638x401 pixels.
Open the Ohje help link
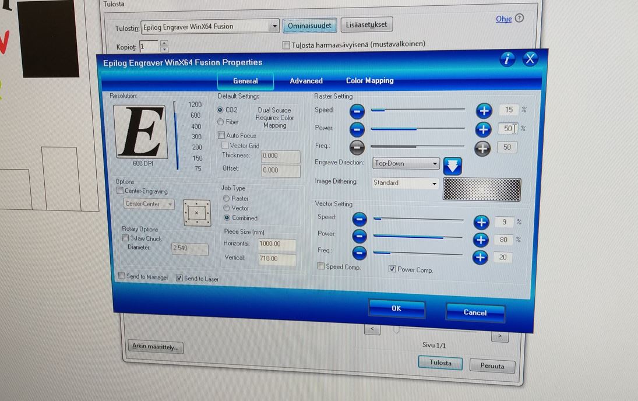[x=504, y=19]
